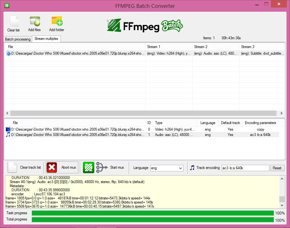Click the Stream #0:1(eng) log line

coord(77,182)
